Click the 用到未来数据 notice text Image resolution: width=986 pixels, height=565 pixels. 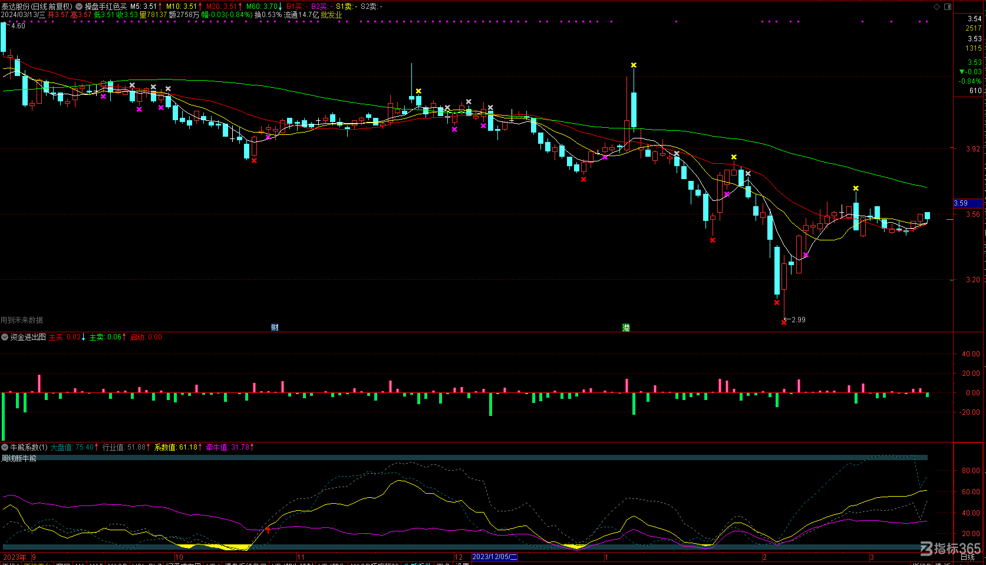coord(22,320)
